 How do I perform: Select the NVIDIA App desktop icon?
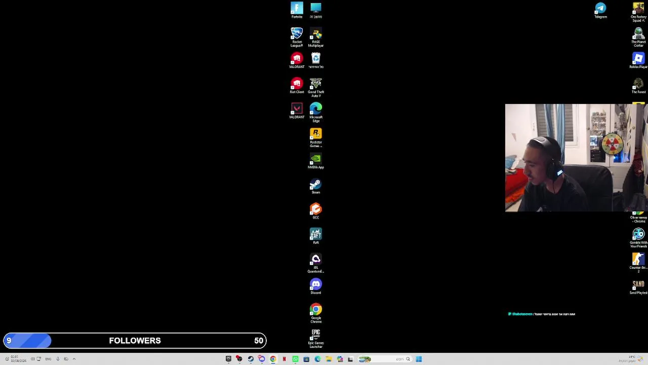[x=315, y=161]
